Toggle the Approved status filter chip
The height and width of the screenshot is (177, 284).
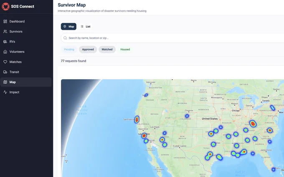88,49
